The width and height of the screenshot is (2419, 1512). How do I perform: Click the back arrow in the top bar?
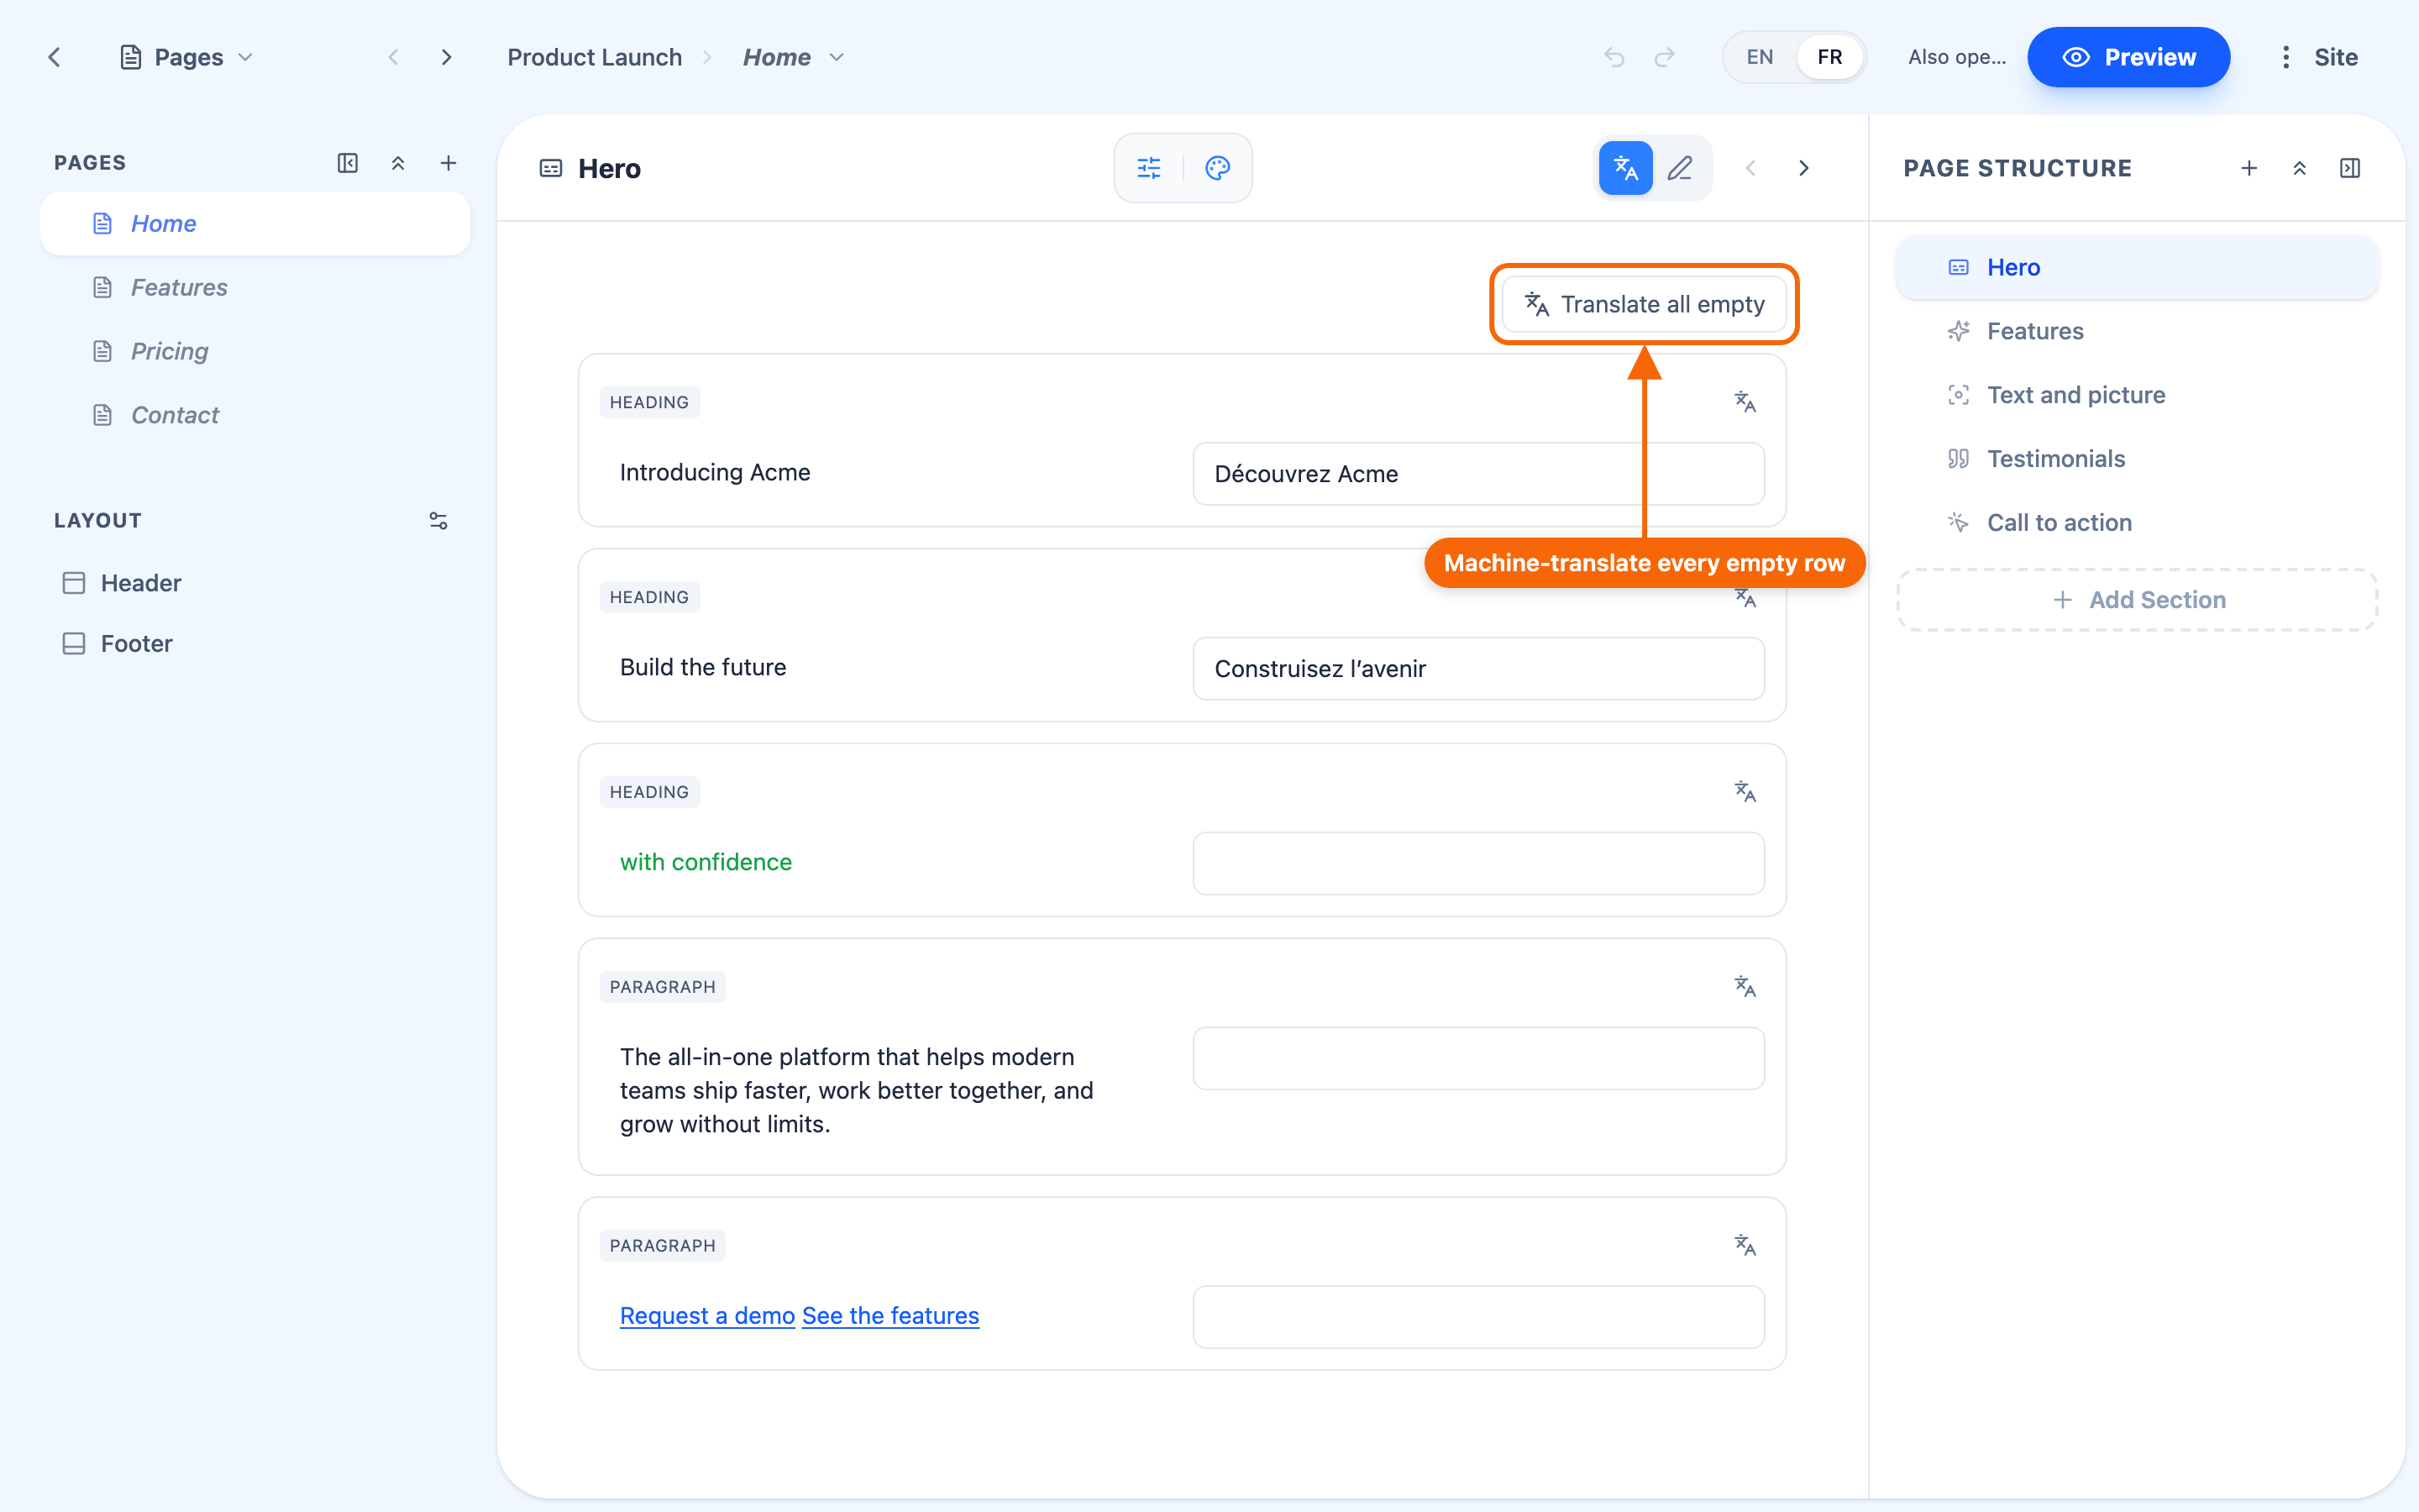pos(55,57)
